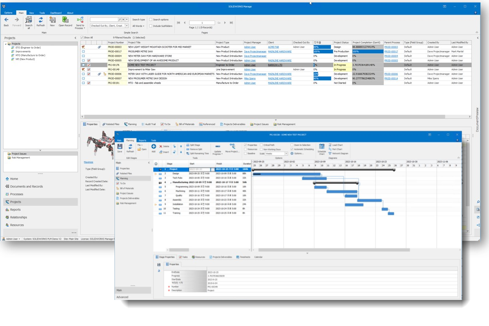This screenshot has height=326, width=489.
Task: Collapse the Projects root tree node
Action: (5, 44)
